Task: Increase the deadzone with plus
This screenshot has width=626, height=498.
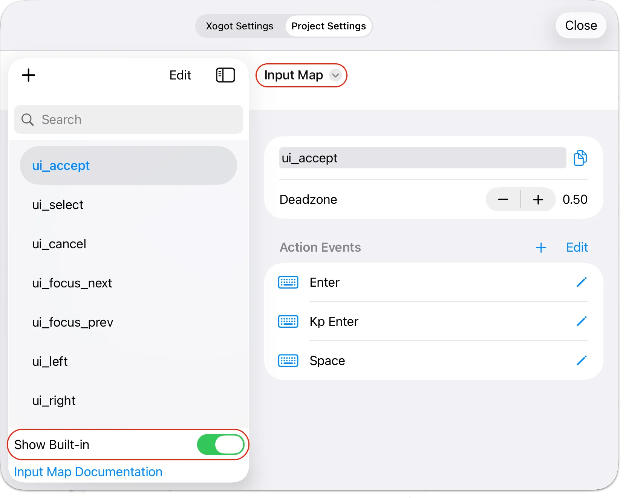Action: tap(538, 199)
